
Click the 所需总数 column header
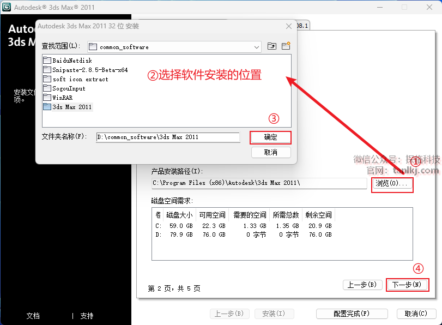point(286,215)
